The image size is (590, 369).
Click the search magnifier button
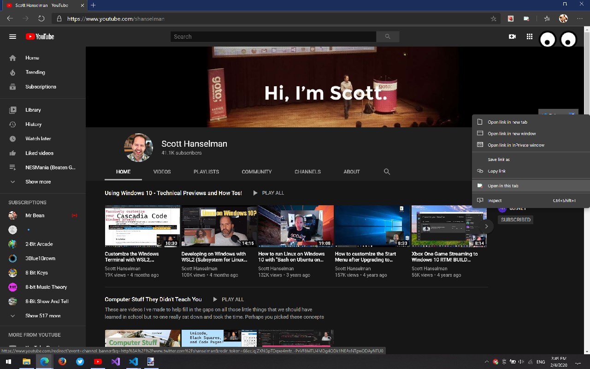(387, 37)
